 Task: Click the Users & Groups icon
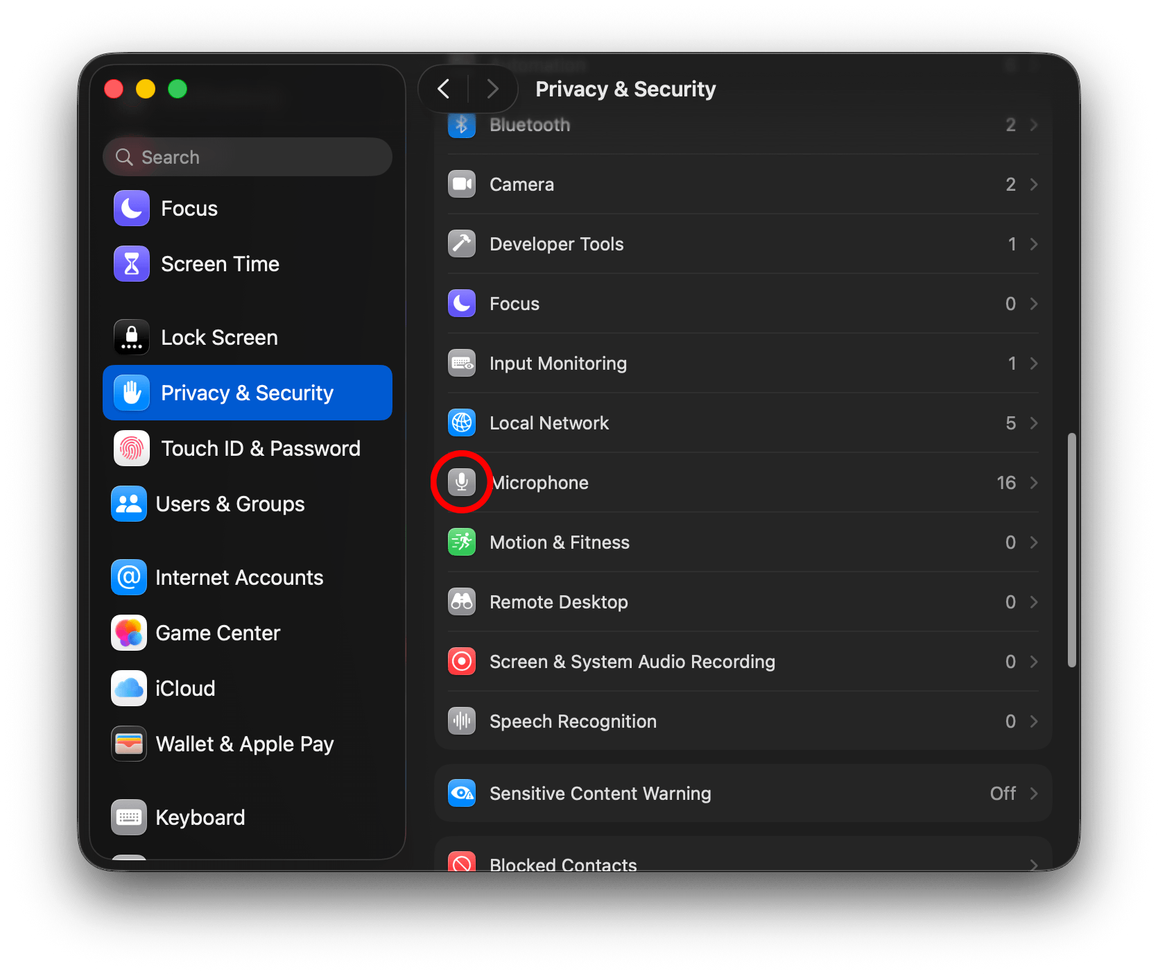pyautogui.click(x=129, y=504)
